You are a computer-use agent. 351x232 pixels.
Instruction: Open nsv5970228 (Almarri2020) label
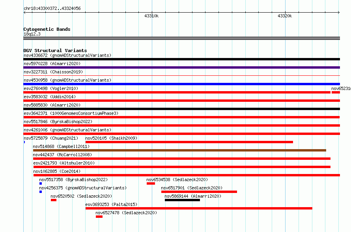tap(52, 64)
